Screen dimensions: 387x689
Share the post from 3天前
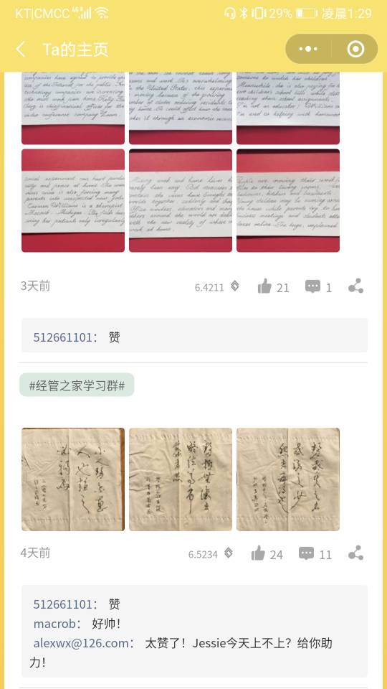coord(356,286)
